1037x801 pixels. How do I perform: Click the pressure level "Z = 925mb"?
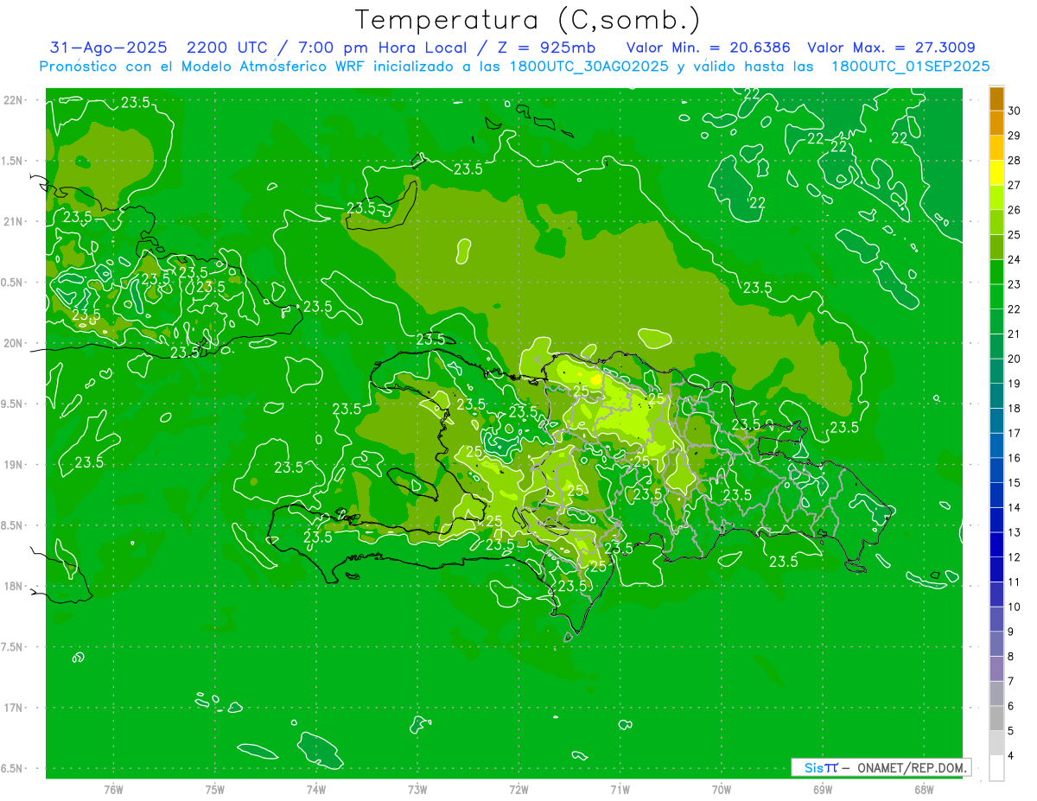point(548,48)
